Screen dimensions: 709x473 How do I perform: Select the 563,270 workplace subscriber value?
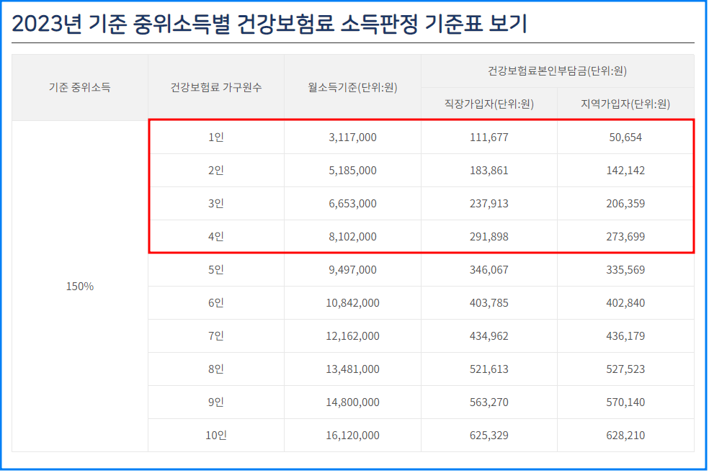489,401
